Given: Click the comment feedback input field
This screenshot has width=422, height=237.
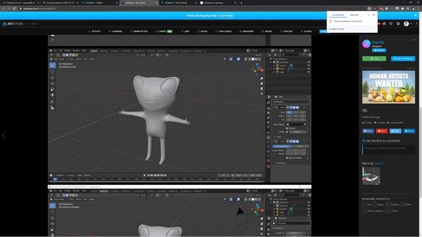Looking at the screenshot, I should 388,150.
